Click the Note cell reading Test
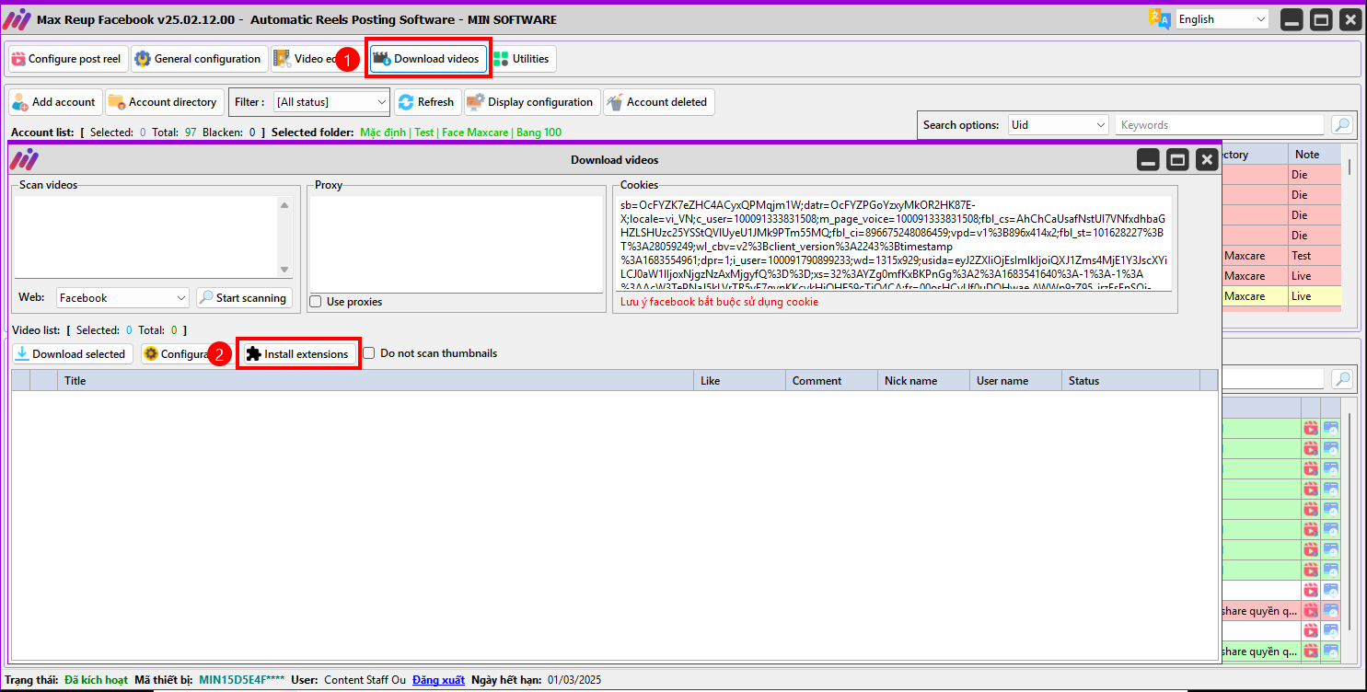The width and height of the screenshot is (1367, 692). pyautogui.click(x=1314, y=256)
